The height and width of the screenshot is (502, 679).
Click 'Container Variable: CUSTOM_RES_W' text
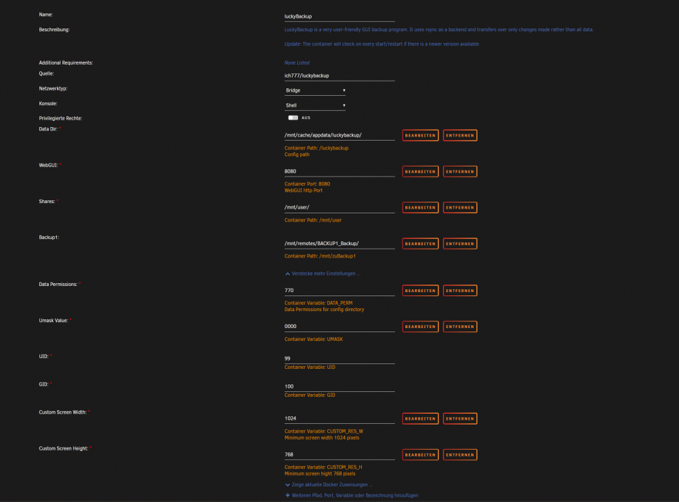tap(324, 431)
